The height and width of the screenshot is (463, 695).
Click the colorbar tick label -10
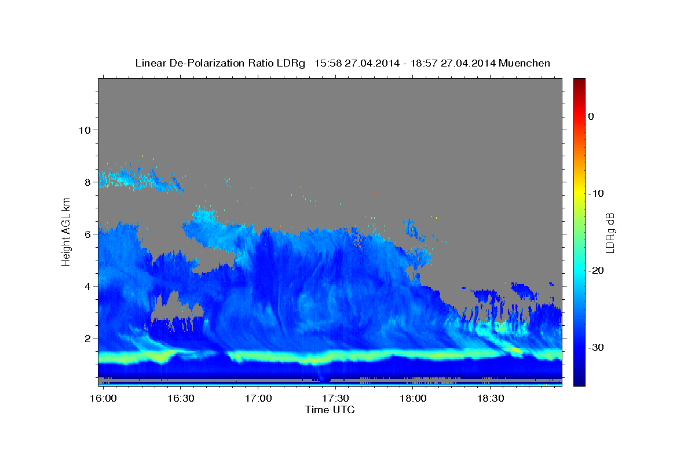point(595,193)
